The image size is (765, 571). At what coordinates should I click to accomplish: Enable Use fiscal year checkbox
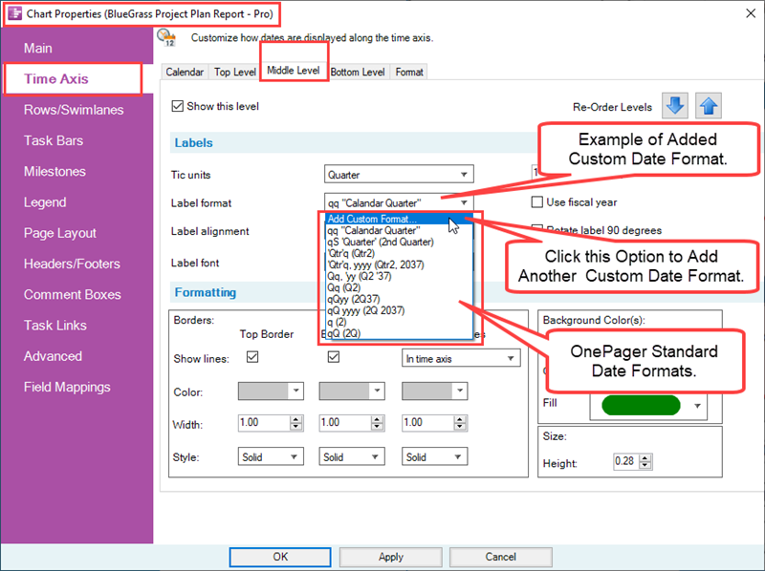(x=536, y=202)
